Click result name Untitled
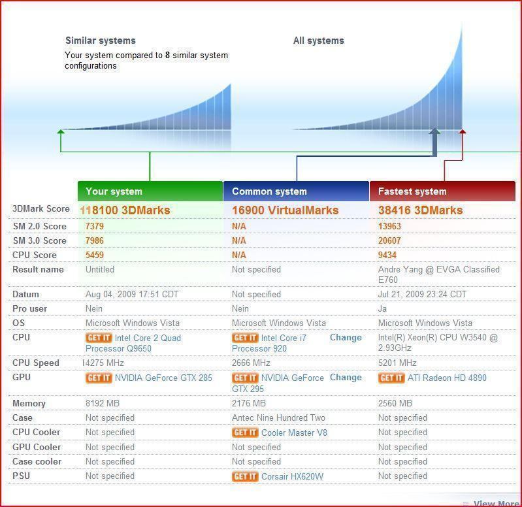522x507 pixels. [x=100, y=269]
